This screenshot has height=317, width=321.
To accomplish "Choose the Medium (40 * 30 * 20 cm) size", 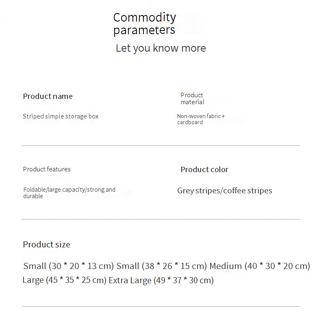I will coord(260,266).
